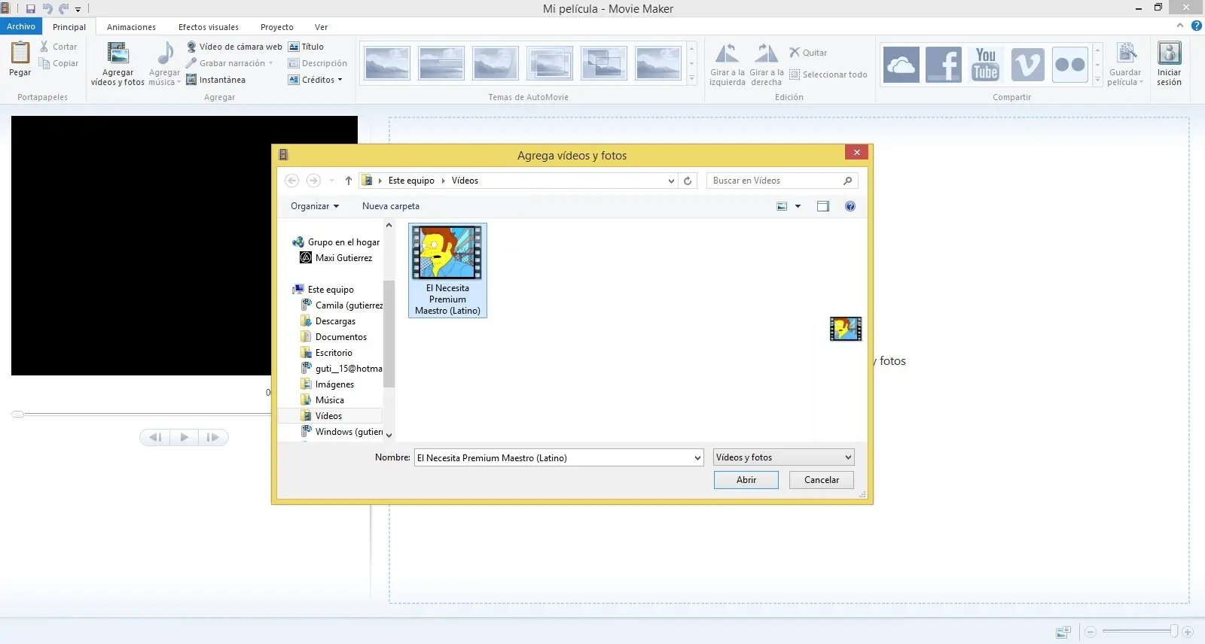Zoom in timeline with plus button
The height and width of the screenshot is (644, 1205).
point(1188,632)
